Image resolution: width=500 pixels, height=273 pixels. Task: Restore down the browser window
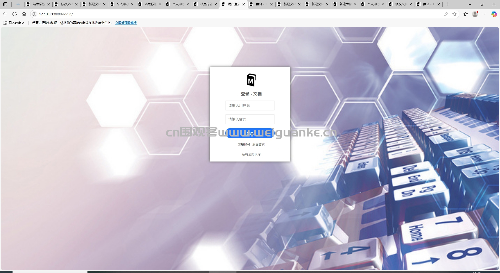point(482,4)
